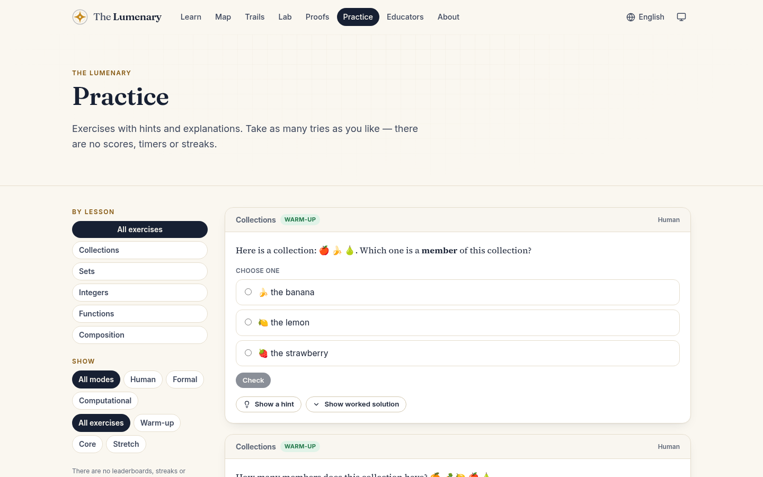Image resolution: width=763 pixels, height=477 pixels.
Task: Click the CHOOSE ONE label
Action: [258, 271]
